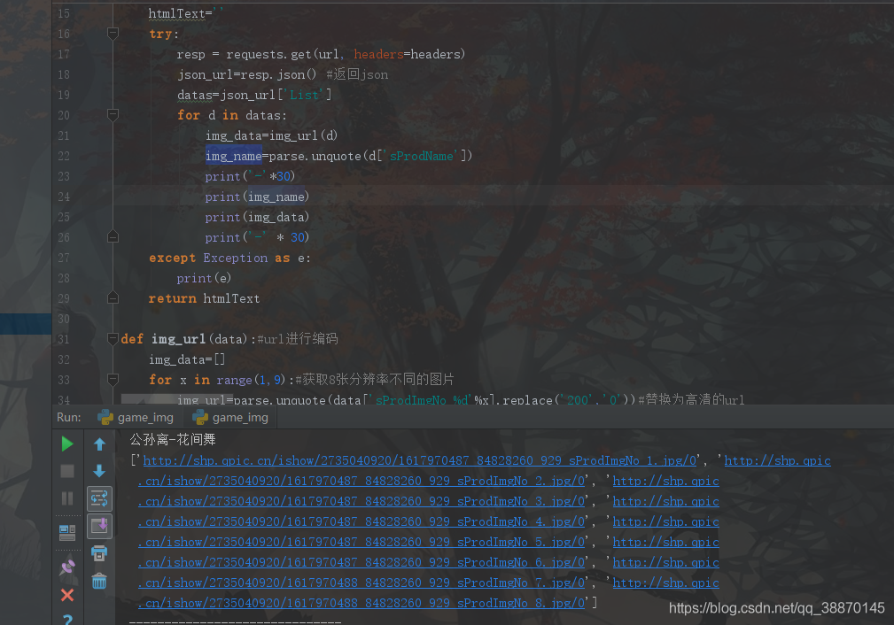Click 'List' key on line 19
This screenshot has width=894, height=625.
tap(304, 95)
